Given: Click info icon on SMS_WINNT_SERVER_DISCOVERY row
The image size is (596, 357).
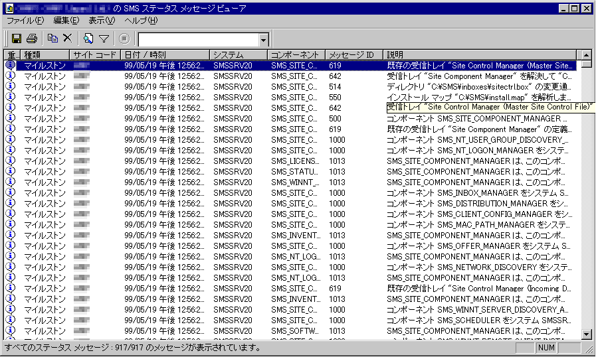Looking at the screenshot, I should [11, 309].
